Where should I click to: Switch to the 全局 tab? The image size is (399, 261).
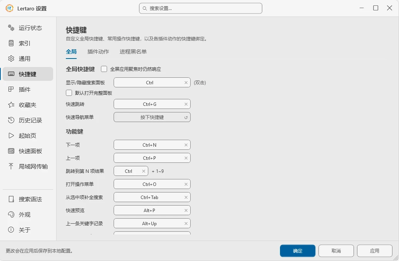71,52
